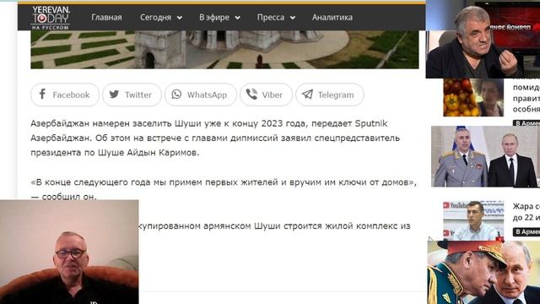Viewport: 540px width, 304px height.
Task: Open the Пресса menu item
Action: pos(271,17)
